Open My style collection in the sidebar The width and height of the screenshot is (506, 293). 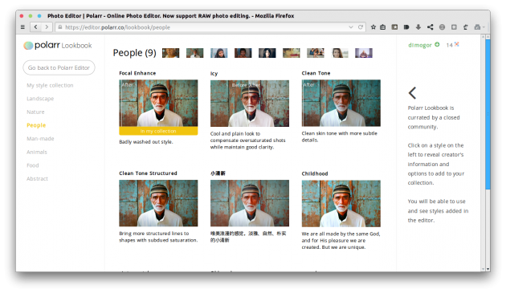50,85
